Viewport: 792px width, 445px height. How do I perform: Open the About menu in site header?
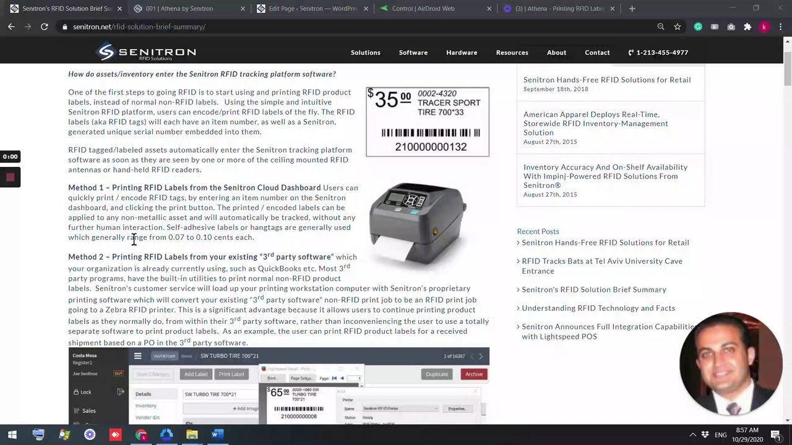pyautogui.click(x=556, y=53)
